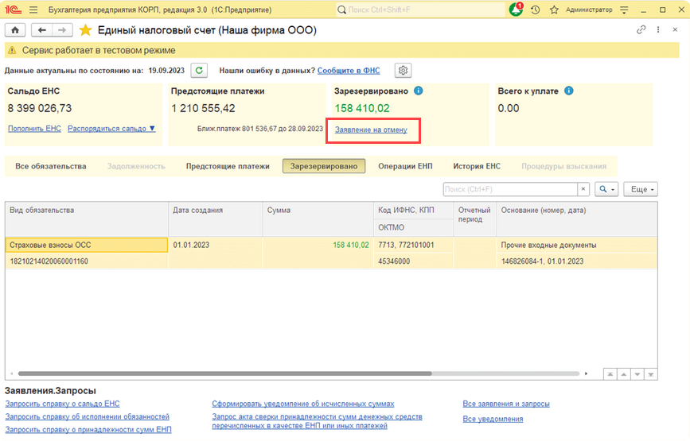Sort by Дата создания column header
Image resolution: width=690 pixels, height=441 pixels.
[x=215, y=219]
